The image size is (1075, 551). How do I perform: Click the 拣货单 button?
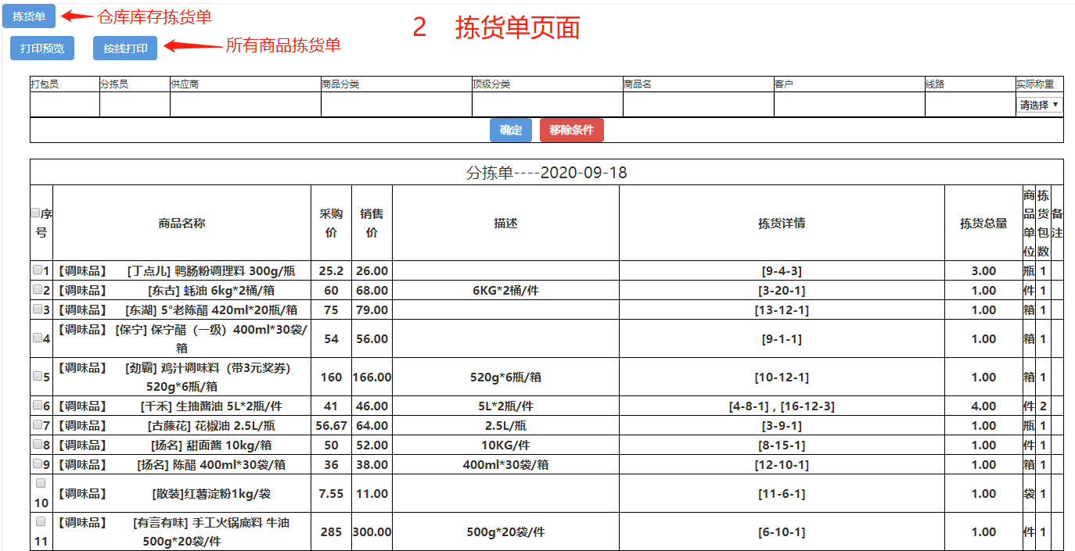(29, 16)
